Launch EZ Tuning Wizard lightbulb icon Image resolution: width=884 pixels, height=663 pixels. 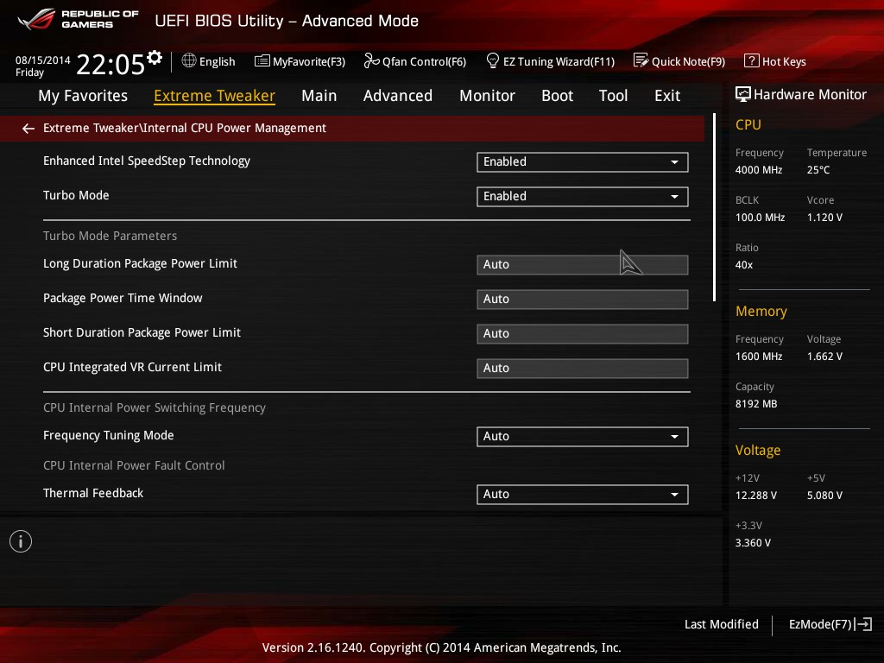pyautogui.click(x=492, y=60)
